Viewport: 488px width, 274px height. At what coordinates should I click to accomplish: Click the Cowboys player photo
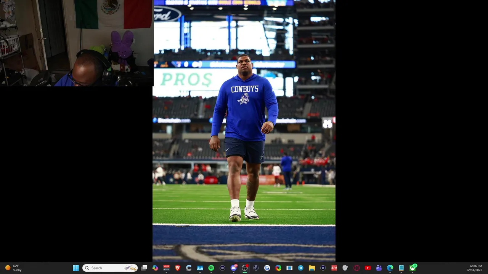(x=244, y=131)
